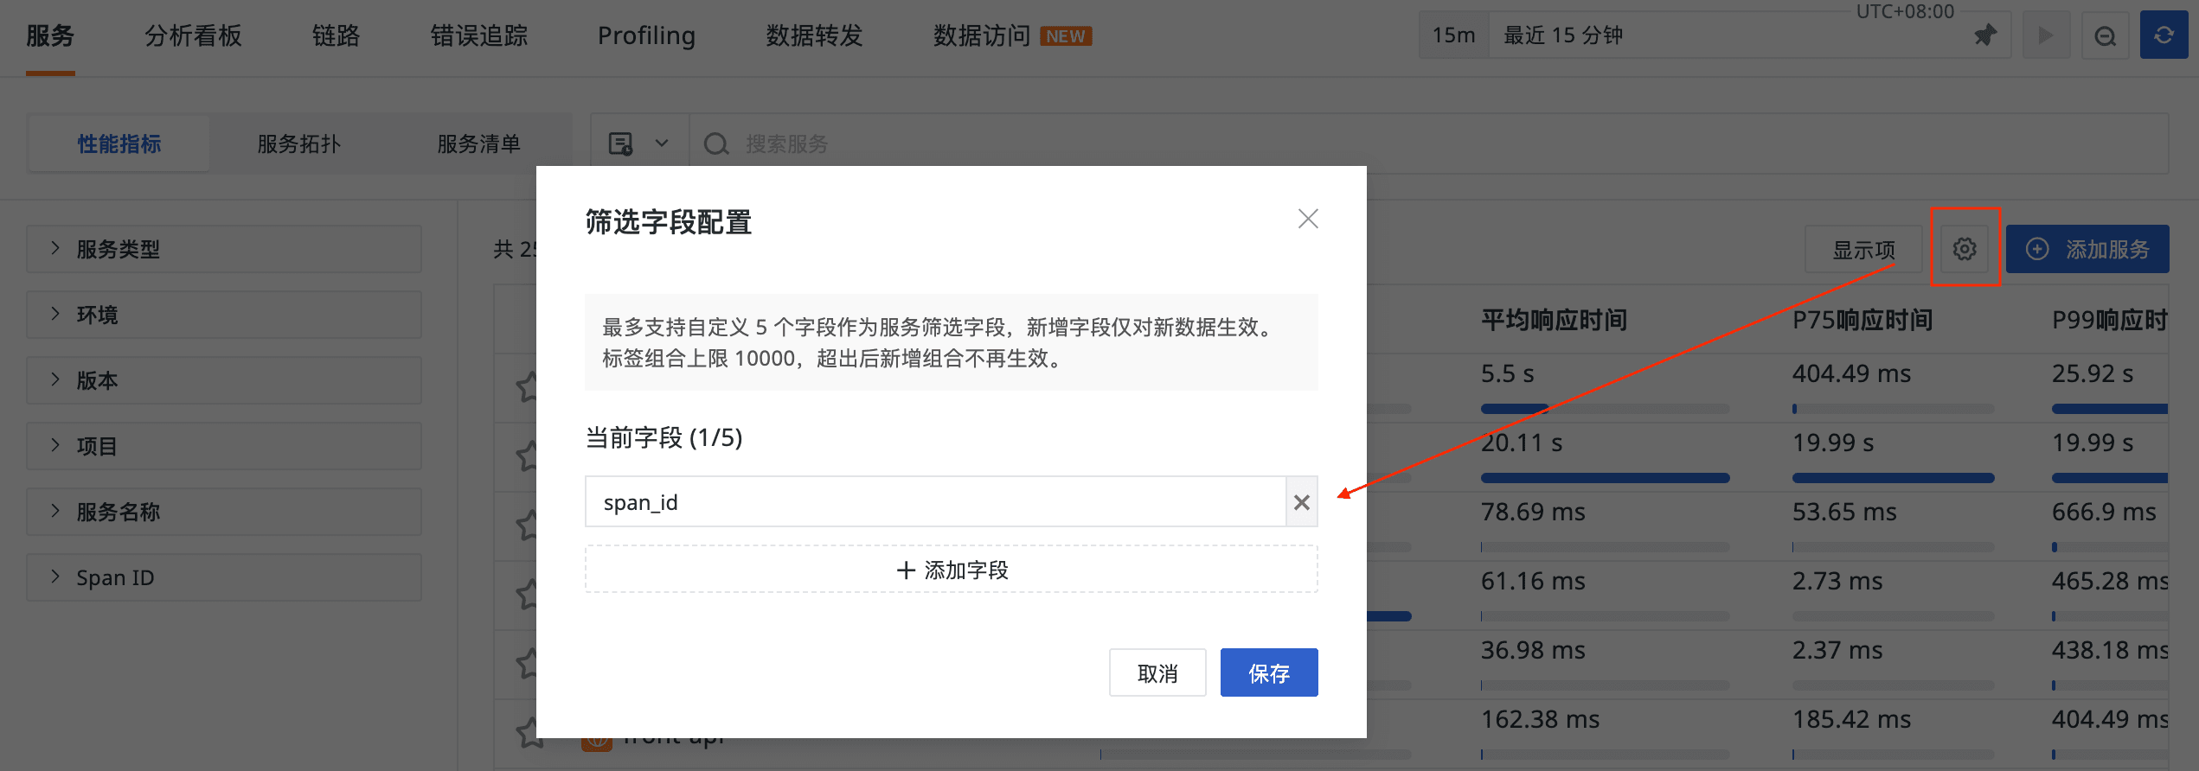This screenshot has height=771, width=2199.
Task: Open the gear settings icon
Action: [x=1965, y=249]
